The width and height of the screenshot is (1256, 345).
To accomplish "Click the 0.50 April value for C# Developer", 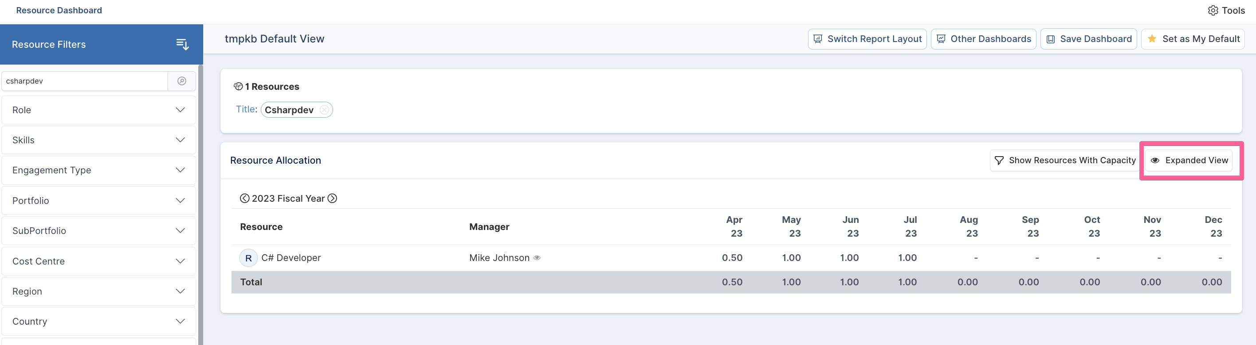I will tap(732, 258).
